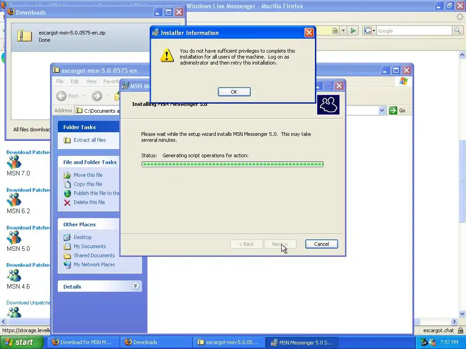Click Delete this file task
Viewport: 466px width, 349px height.
pyautogui.click(x=89, y=202)
